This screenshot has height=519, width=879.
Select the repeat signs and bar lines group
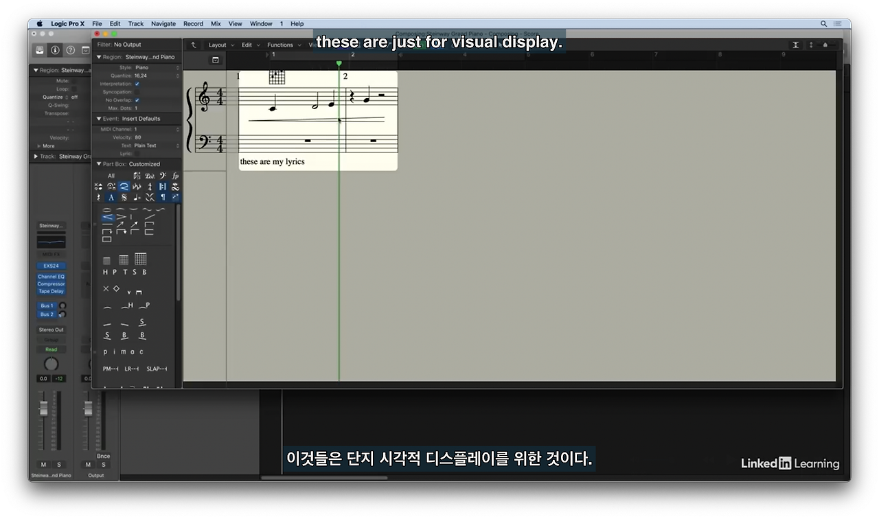point(163,187)
